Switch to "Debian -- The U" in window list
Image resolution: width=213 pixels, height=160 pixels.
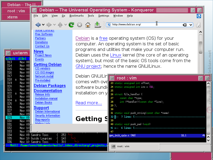16,5
